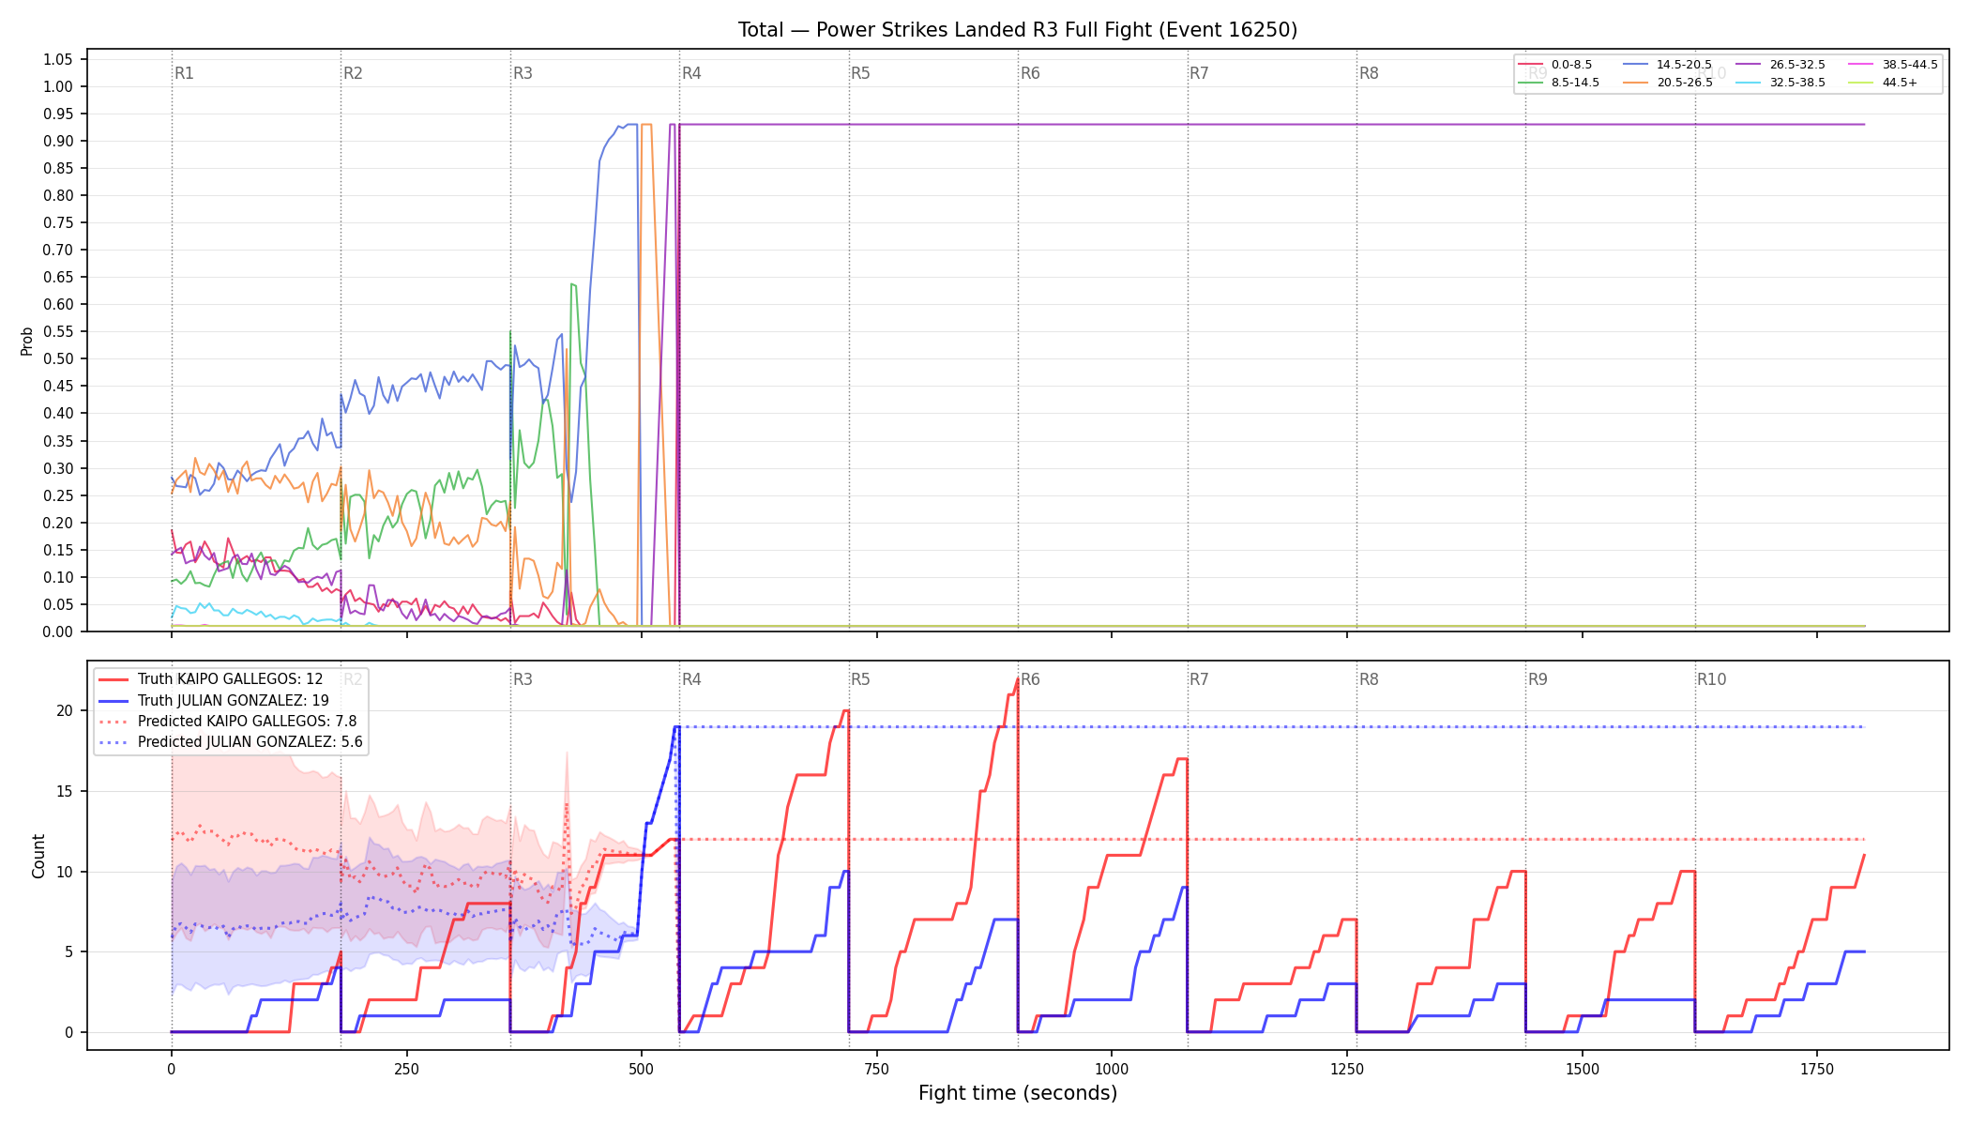Select the '1500' tick on the time axis
This screenshot has width=1970, height=1126.
coord(1583,1069)
